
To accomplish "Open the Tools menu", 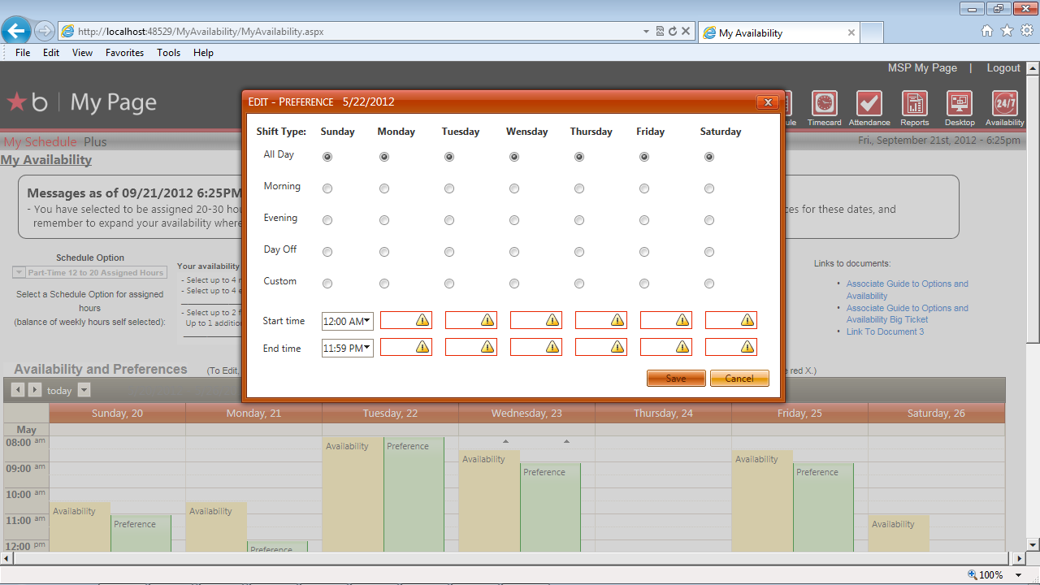I will 169,53.
